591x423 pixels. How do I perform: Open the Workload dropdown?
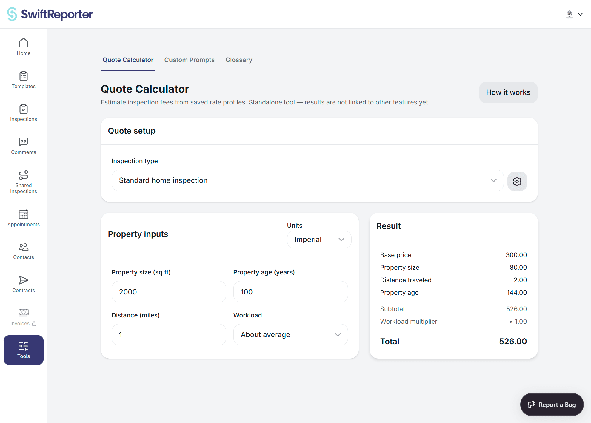pyautogui.click(x=290, y=335)
